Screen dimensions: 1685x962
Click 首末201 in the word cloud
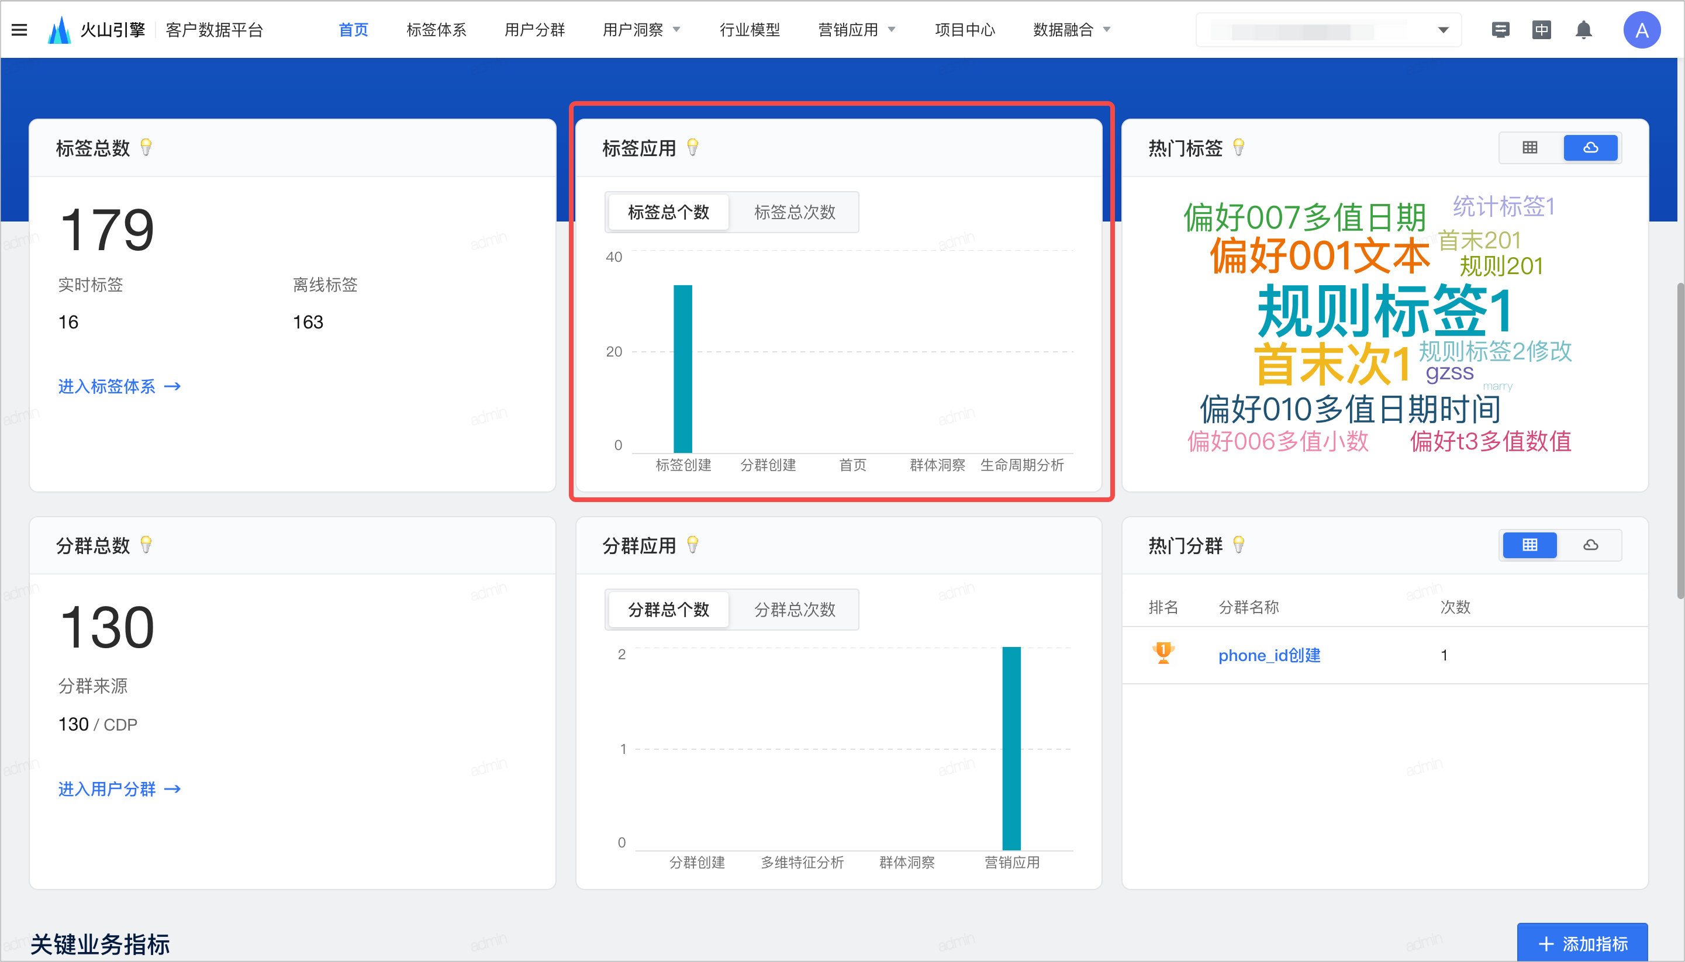tap(1479, 240)
